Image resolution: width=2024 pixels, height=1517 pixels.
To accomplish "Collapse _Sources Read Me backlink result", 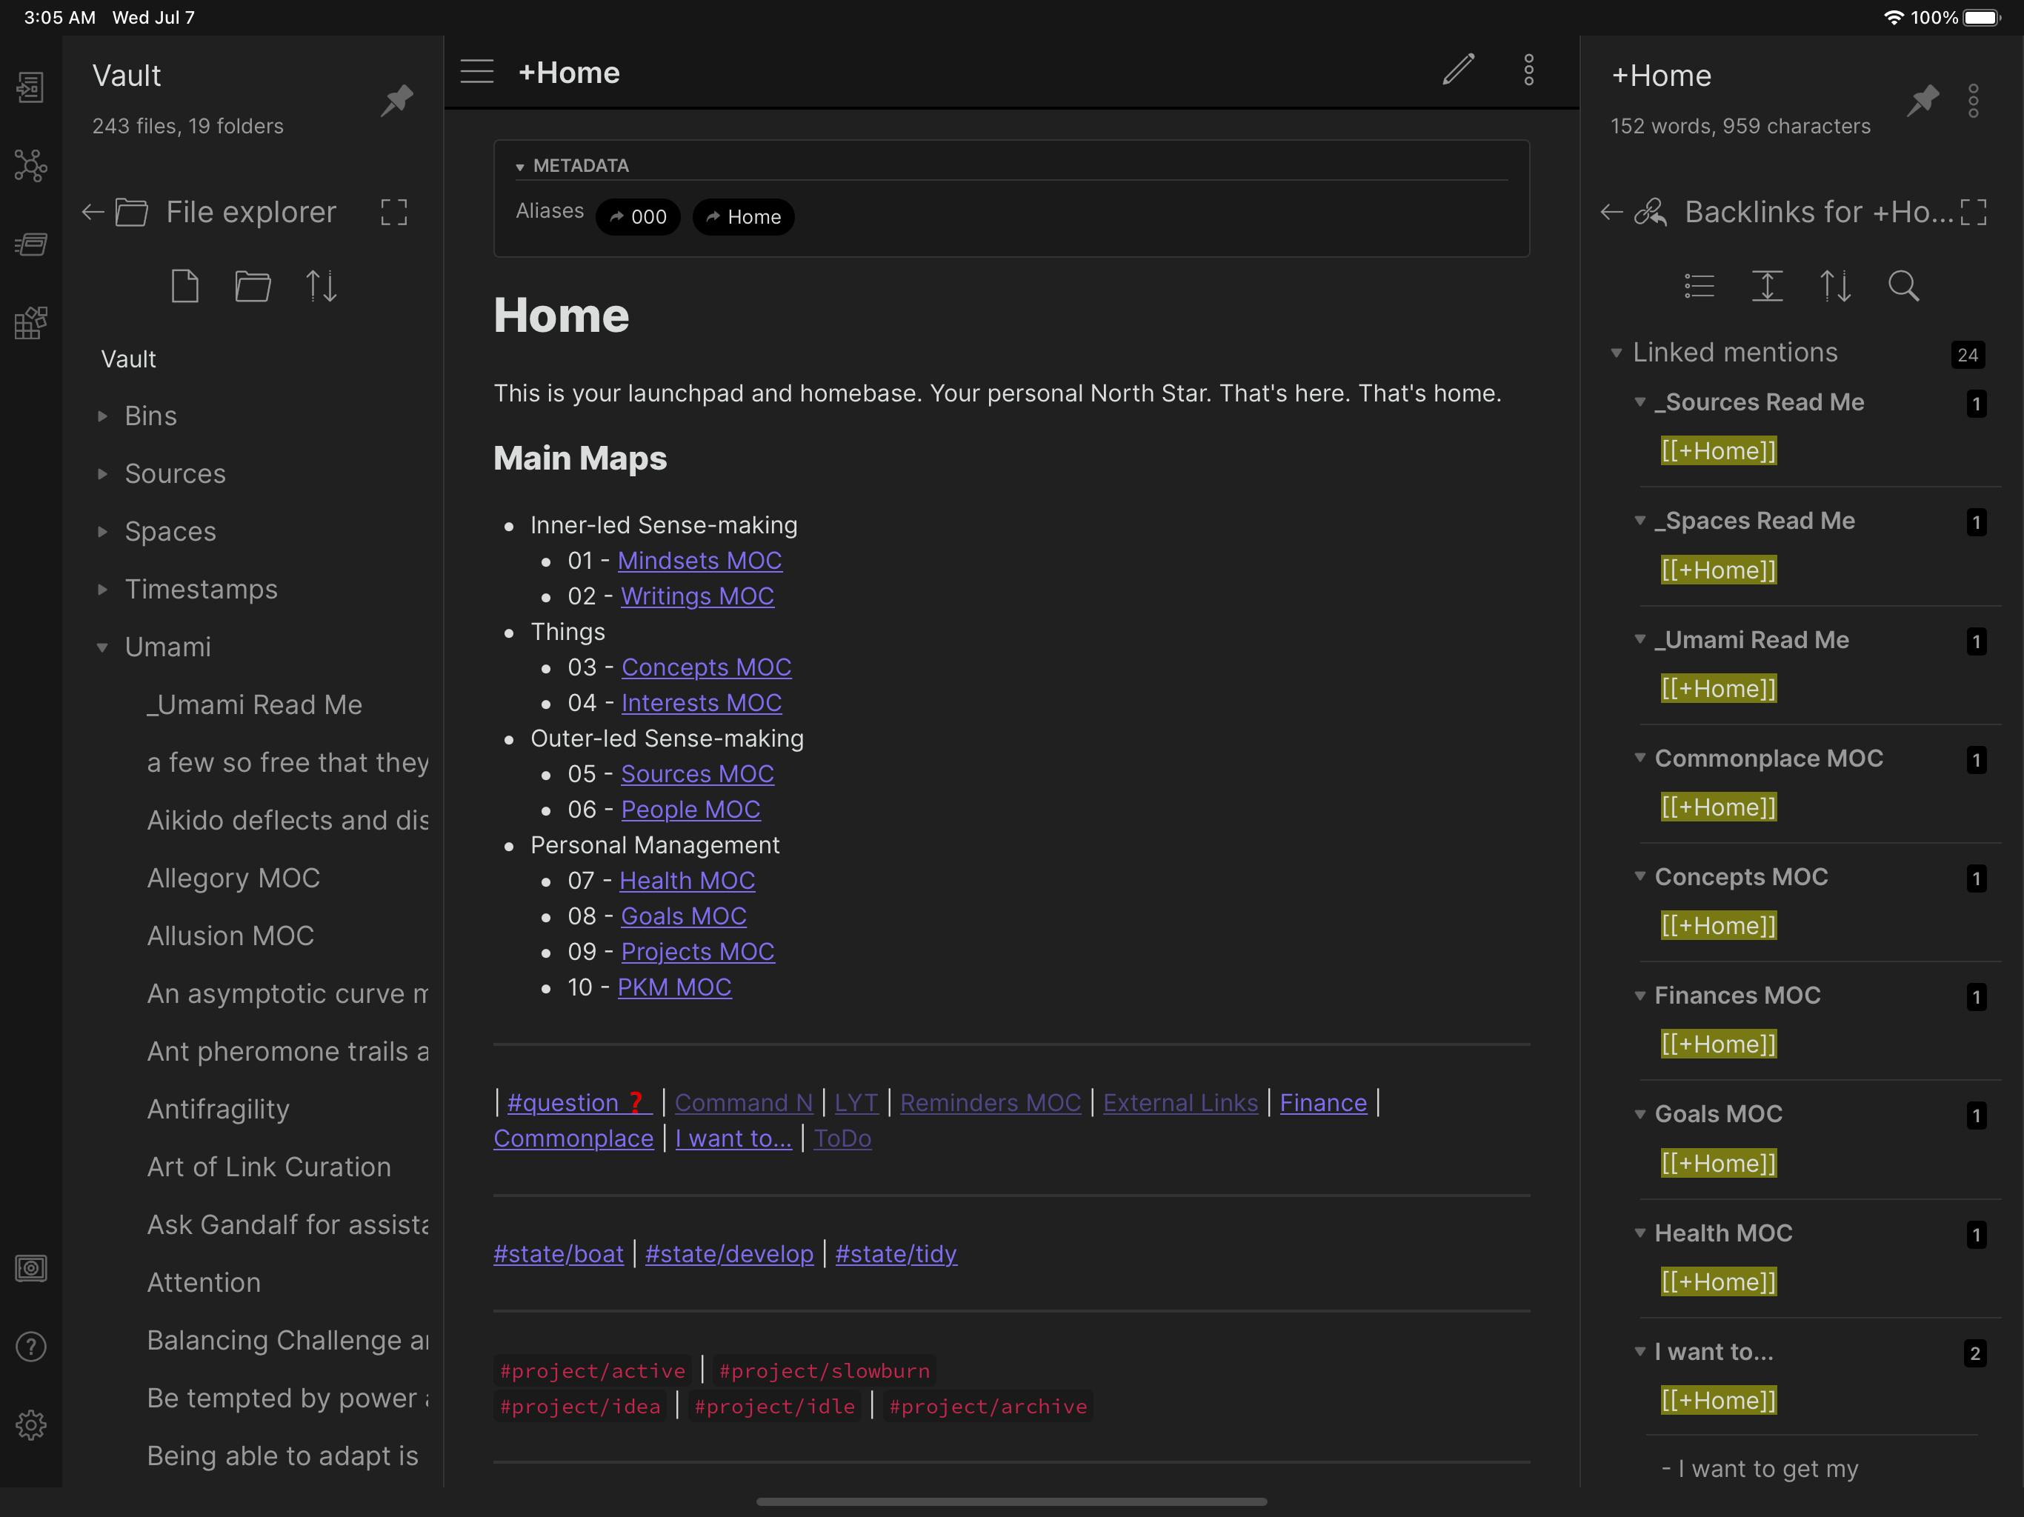I will 1639,402.
